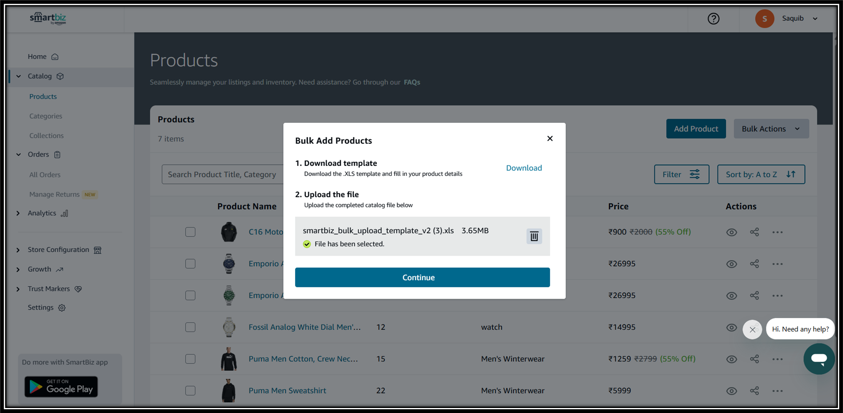Open All Orders in sidebar
This screenshot has height=413, width=843.
pyautogui.click(x=45, y=175)
